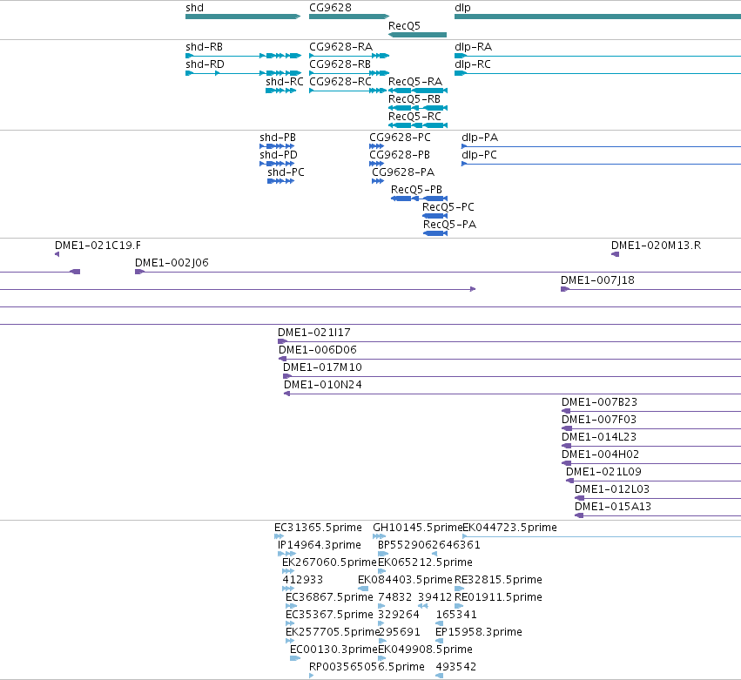Click the IP14964.3prime EST label

[x=320, y=545]
